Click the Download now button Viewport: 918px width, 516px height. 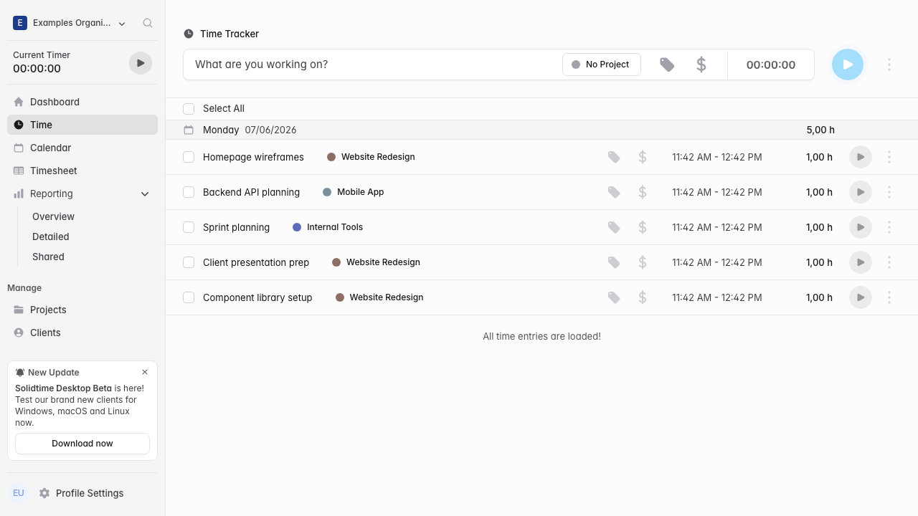(82, 444)
